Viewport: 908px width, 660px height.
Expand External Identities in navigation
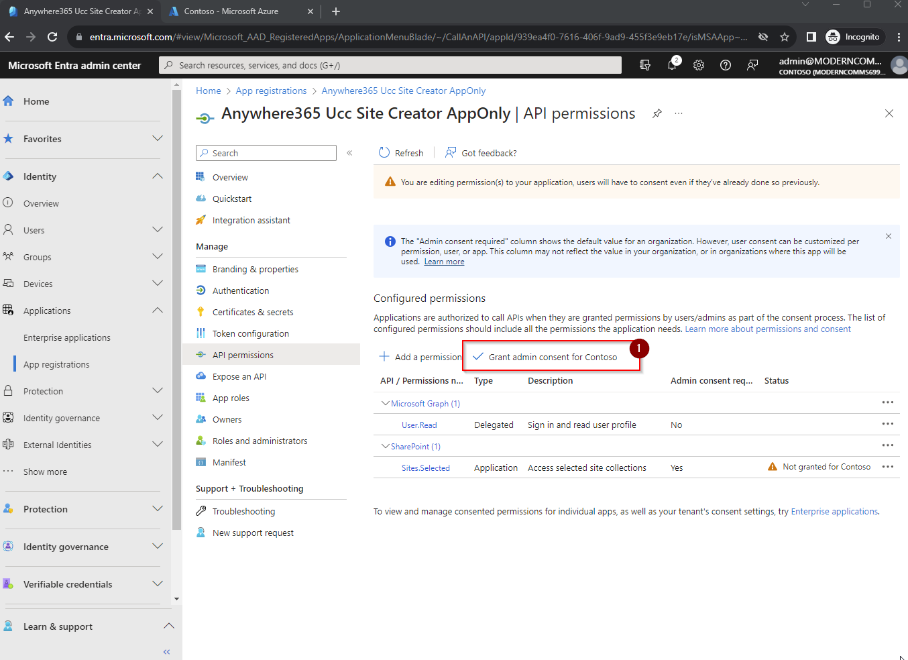[158, 444]
